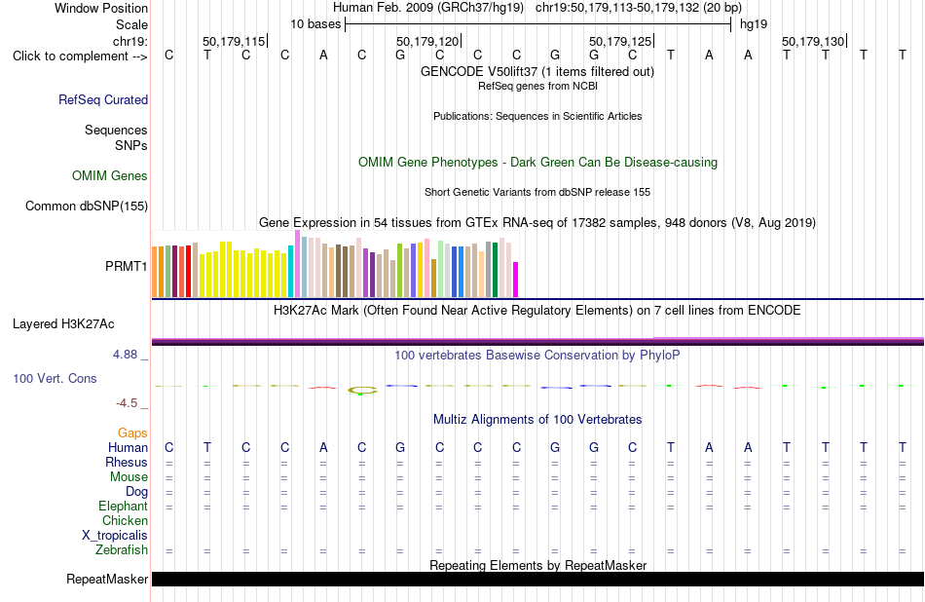The height and width of the screenshot is (602, 925).
Task: Click the 50,179,115 ruler position
Action: pyautogui.click(x=234, y=41)
